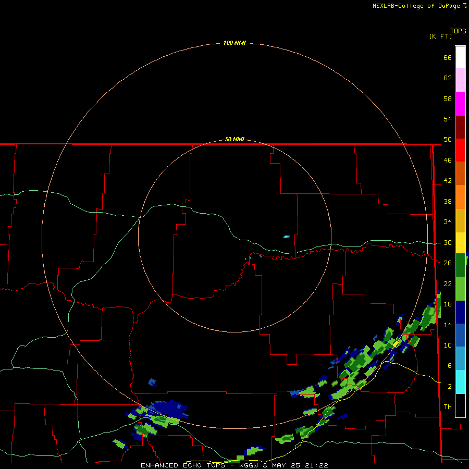Image resolution: width=469 pixels, height=469 pixels.
Task: Click the '[K FT]' legend units label
Action: [440, 36]
